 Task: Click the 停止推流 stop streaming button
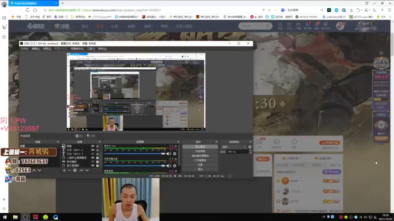click(200, 147)
